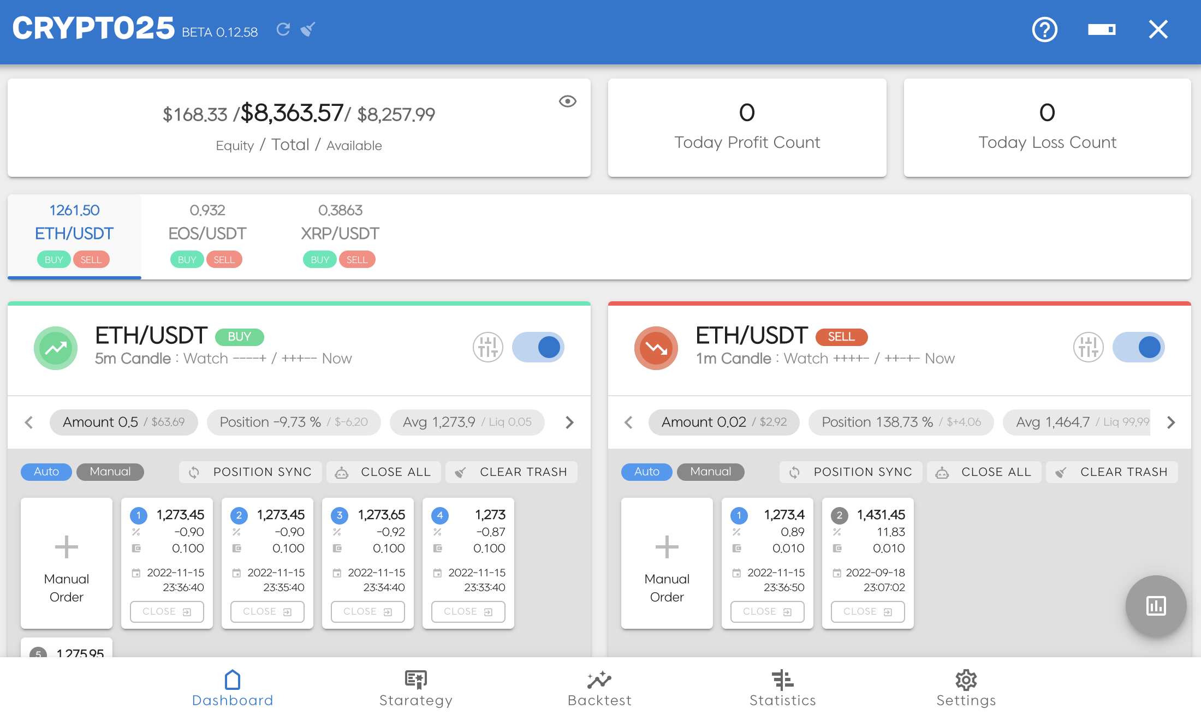This screenshot has height=715, width=1201.
Task: Close BUY order dated 23:33:40
Action: pos(468,612)
